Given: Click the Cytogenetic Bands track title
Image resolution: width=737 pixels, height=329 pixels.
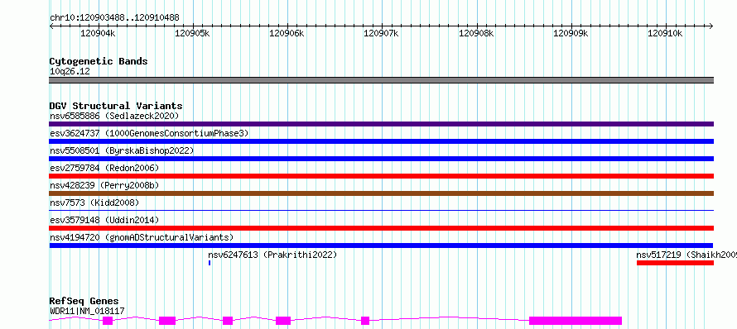Looking at the screenshot, I should [x=99, y=61].
